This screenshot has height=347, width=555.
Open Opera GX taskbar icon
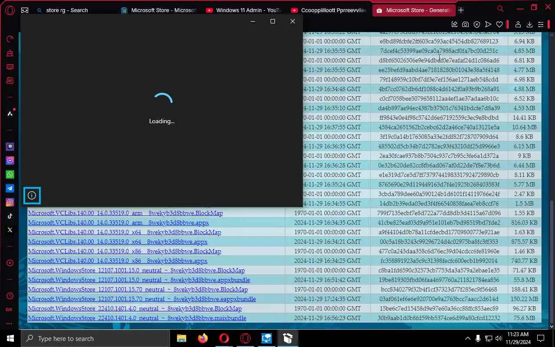click(245, 338)
